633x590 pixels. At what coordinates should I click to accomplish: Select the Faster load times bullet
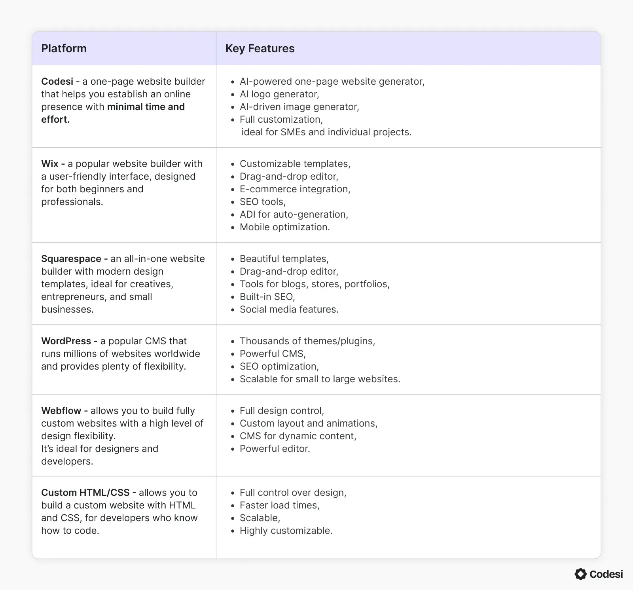[280, 505]
